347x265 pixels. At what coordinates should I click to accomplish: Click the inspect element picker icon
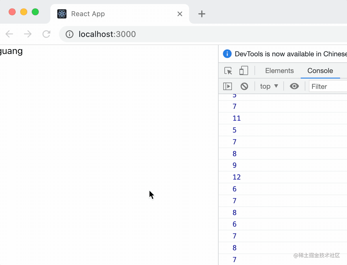point(228,71)
